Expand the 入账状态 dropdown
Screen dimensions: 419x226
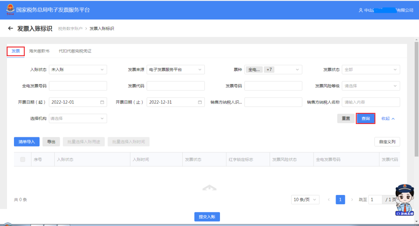click(x=78, y=70)
